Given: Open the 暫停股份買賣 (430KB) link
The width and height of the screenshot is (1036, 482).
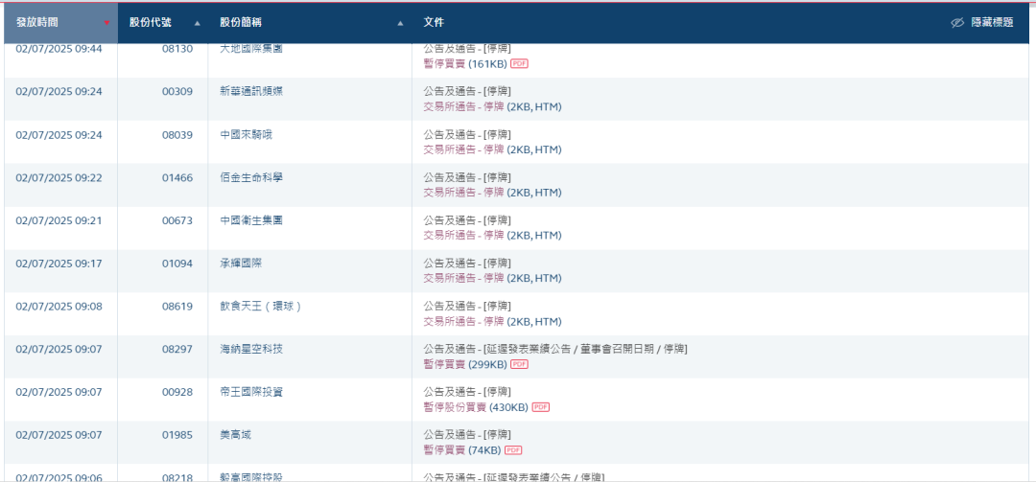Looking at the screenshot, I should 476,406.
